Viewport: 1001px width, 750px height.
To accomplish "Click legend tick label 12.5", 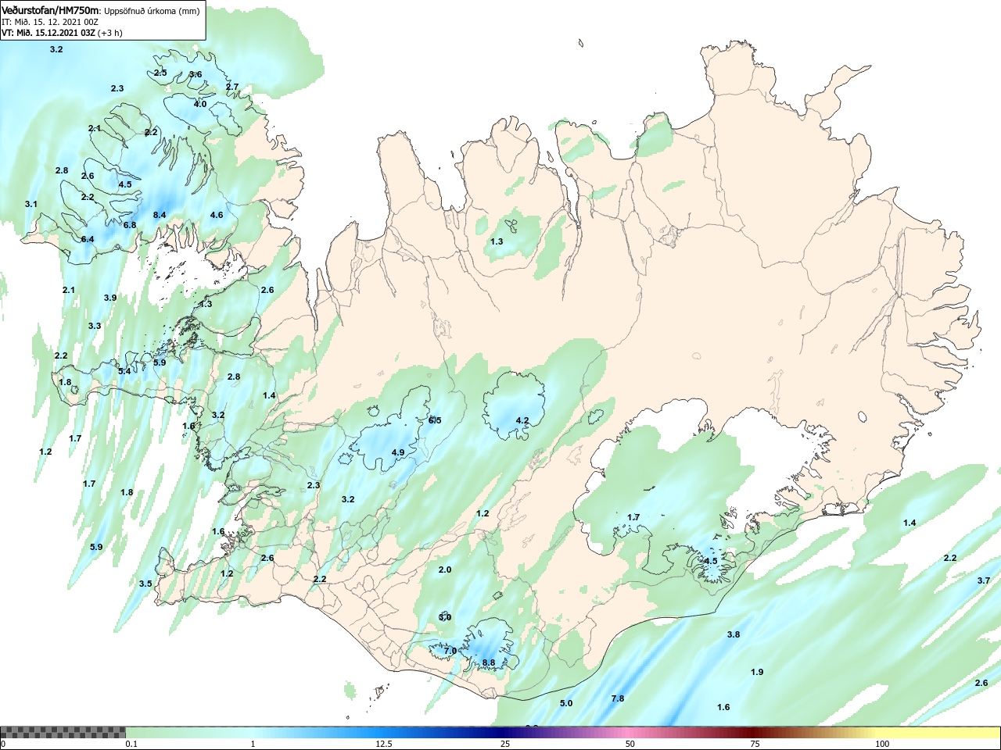I will 384,744.
